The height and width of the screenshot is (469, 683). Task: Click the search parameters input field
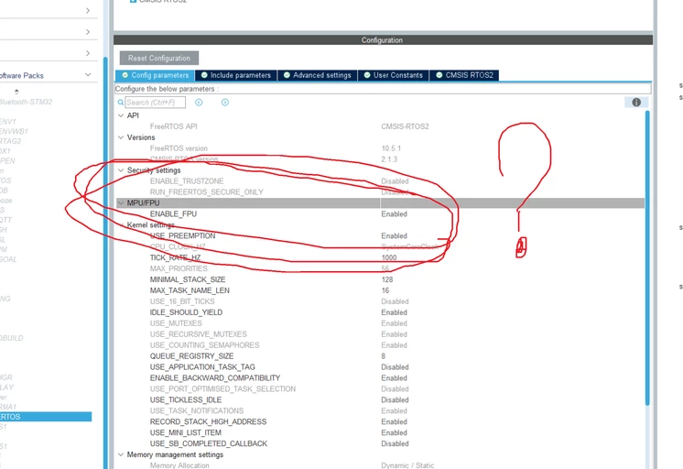click(155, 103)
